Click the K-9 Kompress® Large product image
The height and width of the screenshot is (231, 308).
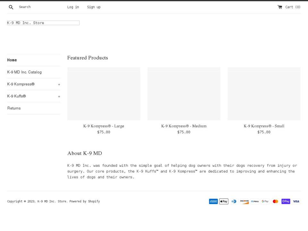click(104, 94)
